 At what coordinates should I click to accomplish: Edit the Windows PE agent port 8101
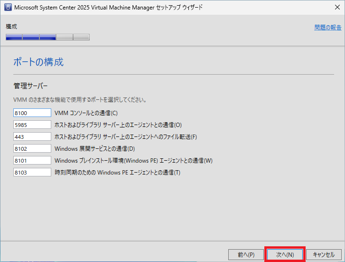32,161
